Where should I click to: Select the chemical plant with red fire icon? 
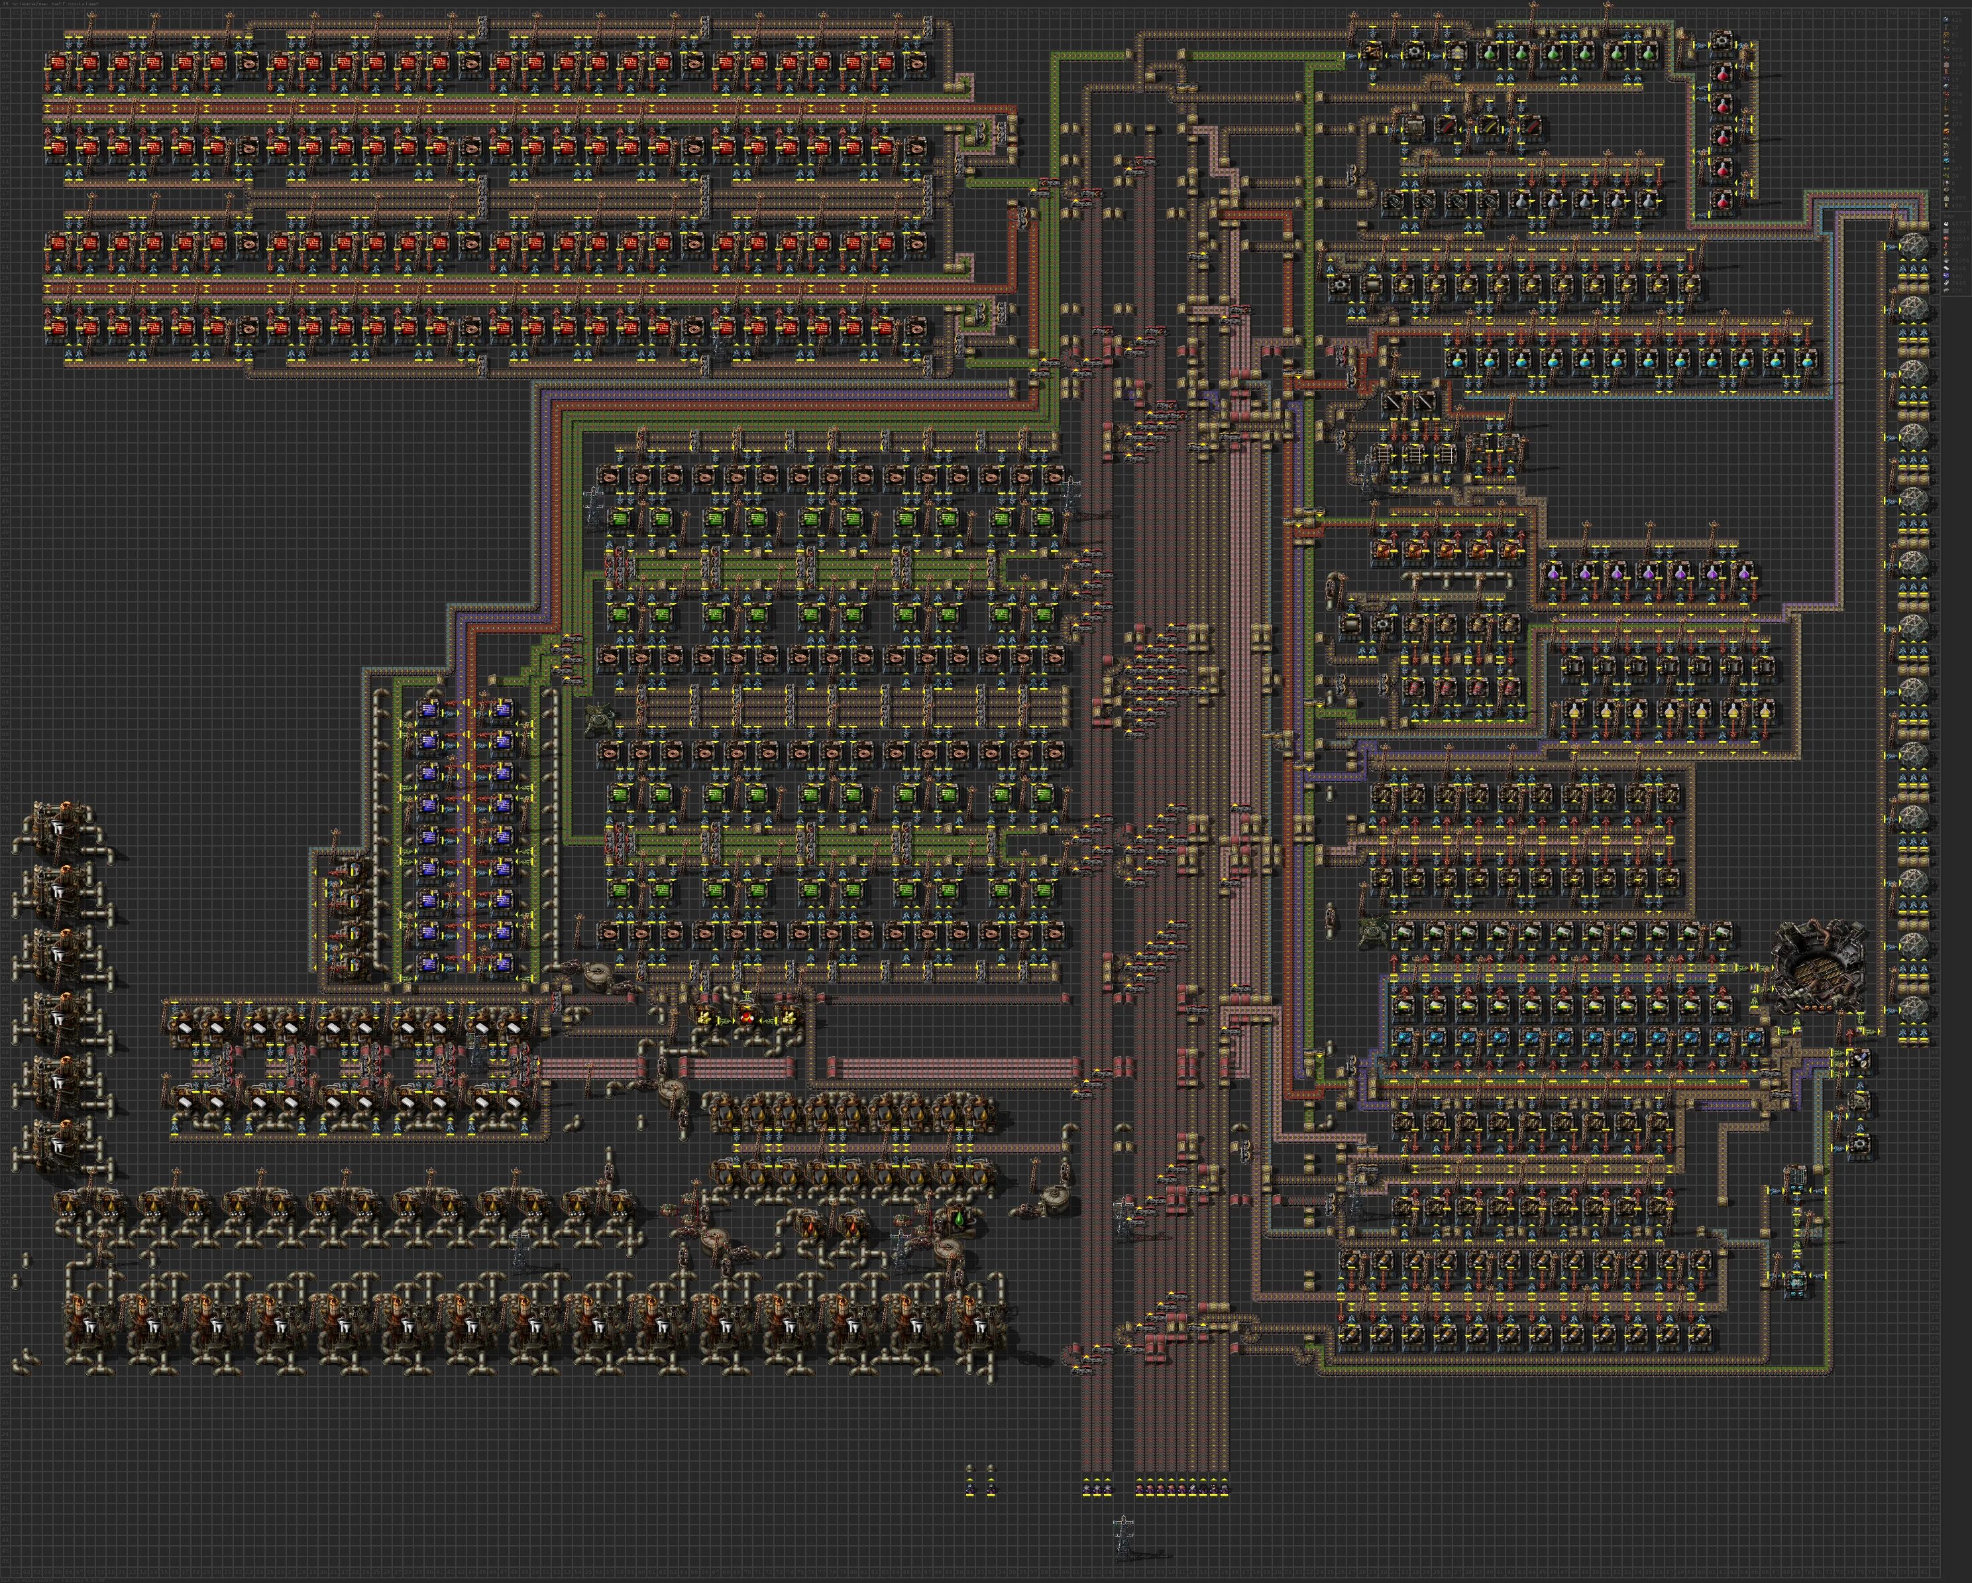747,1016
